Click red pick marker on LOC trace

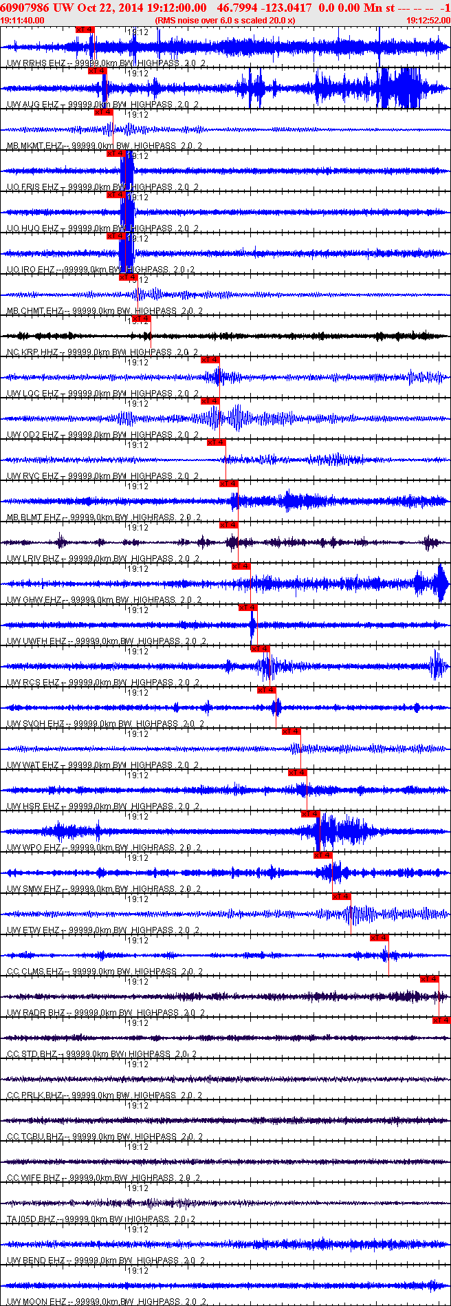tap(210, 360)
